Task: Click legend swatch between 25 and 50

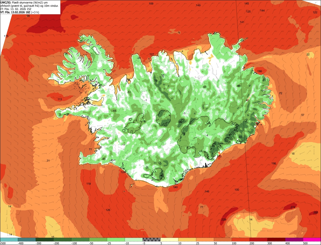Action: [205, 239]
